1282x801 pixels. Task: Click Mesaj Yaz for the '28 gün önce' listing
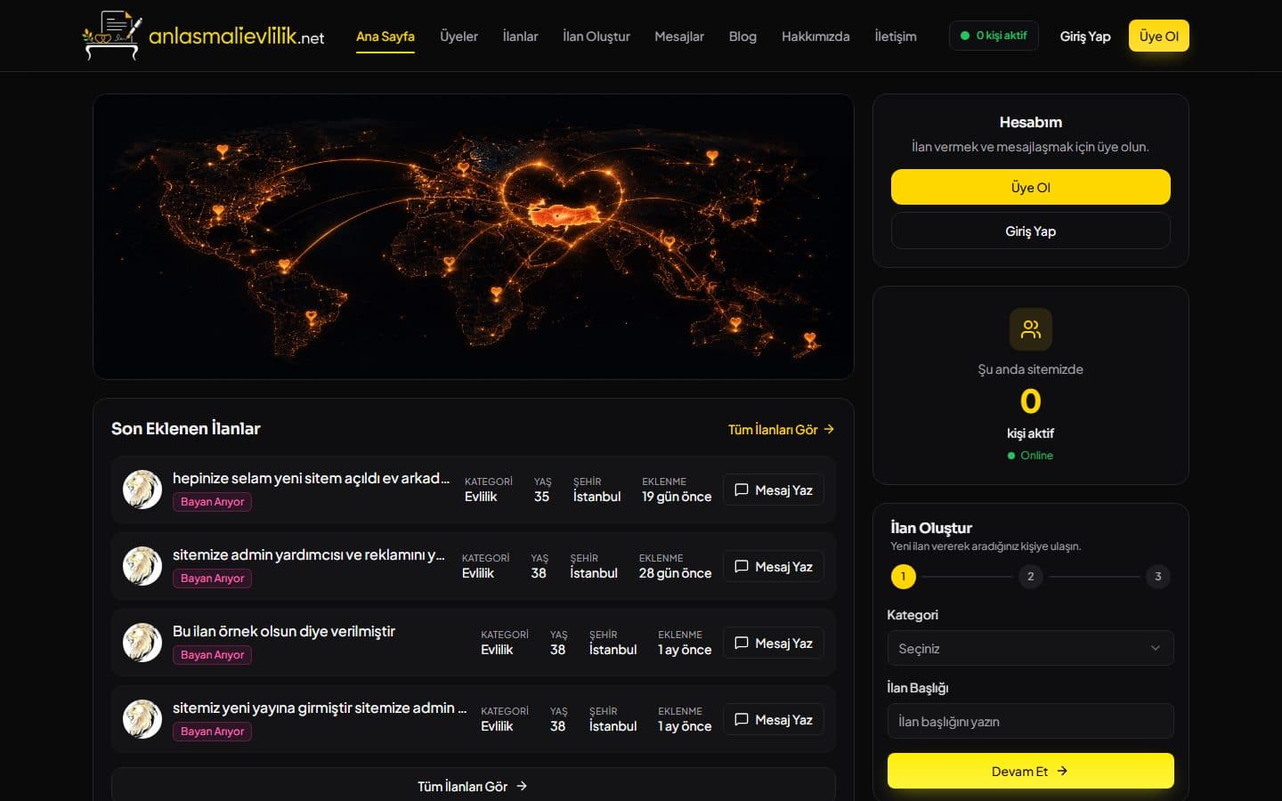774,567
